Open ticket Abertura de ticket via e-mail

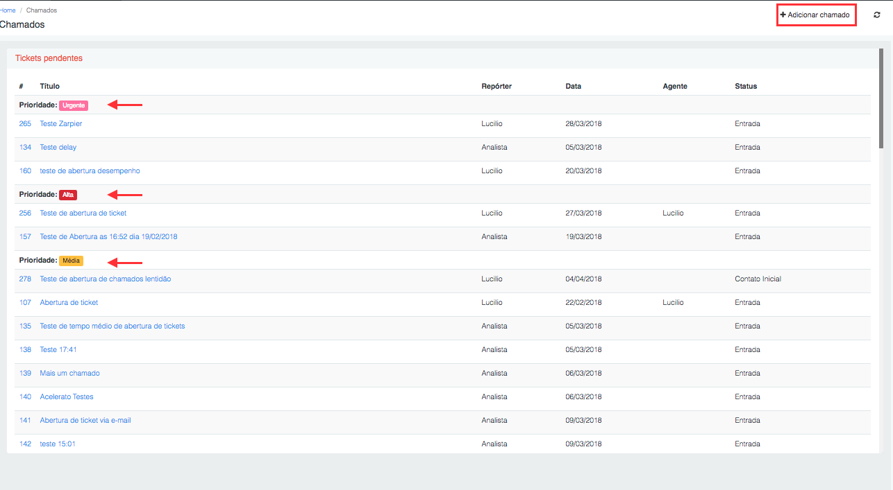point(85,420)
